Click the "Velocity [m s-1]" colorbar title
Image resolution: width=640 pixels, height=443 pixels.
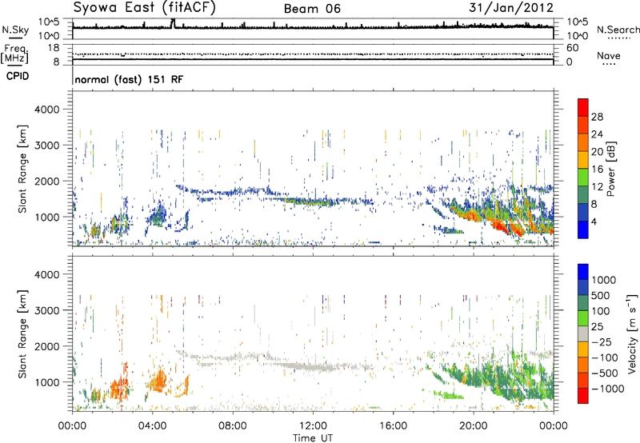632,333
